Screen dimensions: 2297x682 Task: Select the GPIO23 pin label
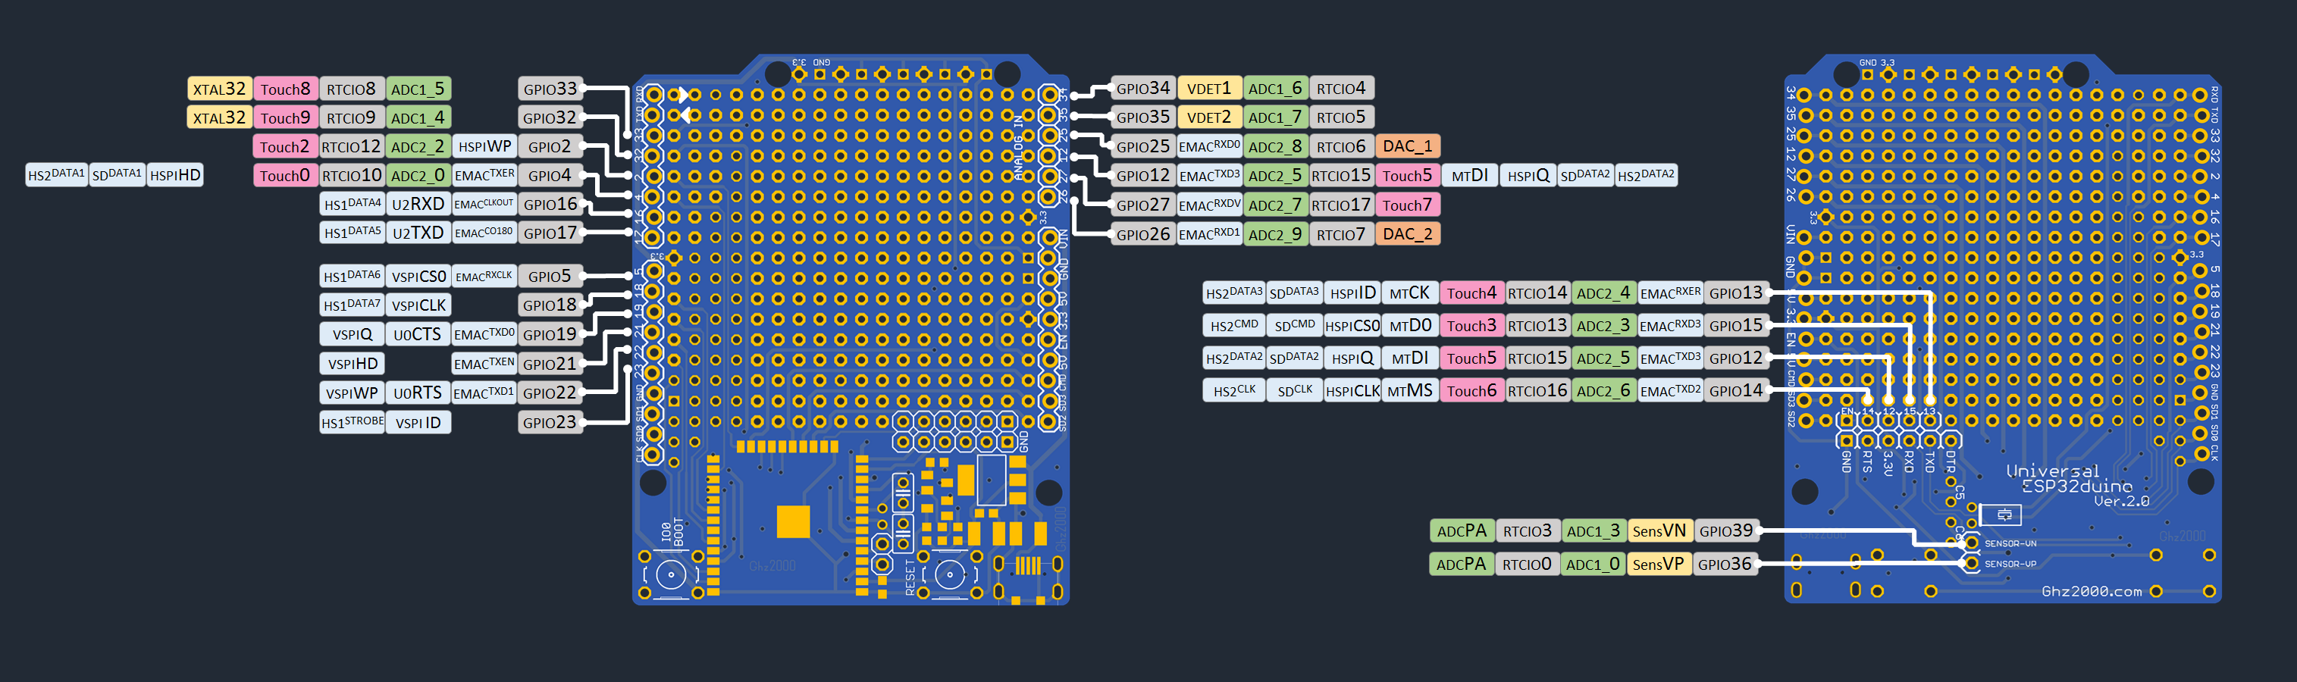click(550, 423)
